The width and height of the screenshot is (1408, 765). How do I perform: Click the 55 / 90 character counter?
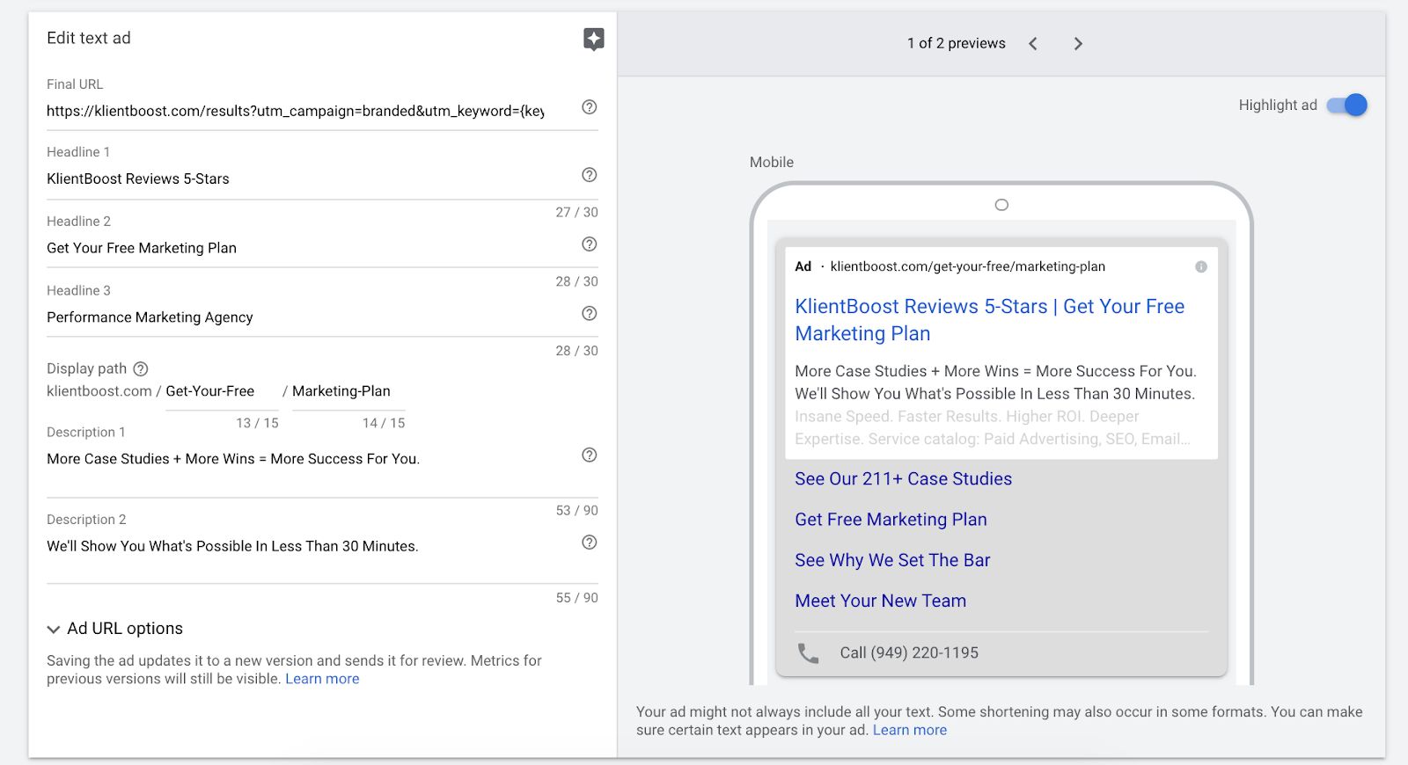click(577, 598)
